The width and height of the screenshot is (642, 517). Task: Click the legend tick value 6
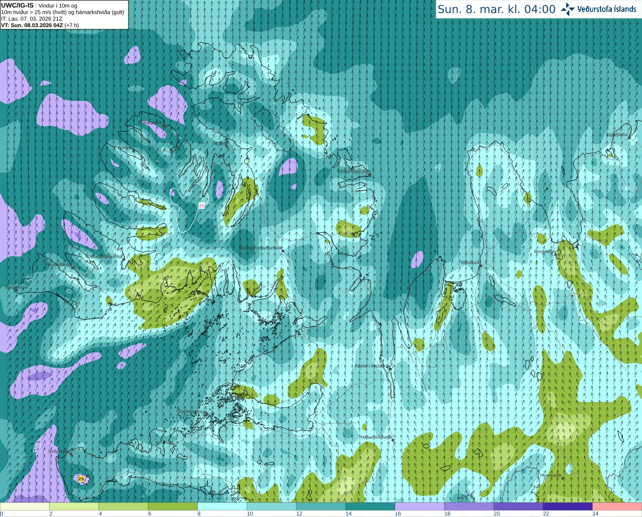[150, 513]
